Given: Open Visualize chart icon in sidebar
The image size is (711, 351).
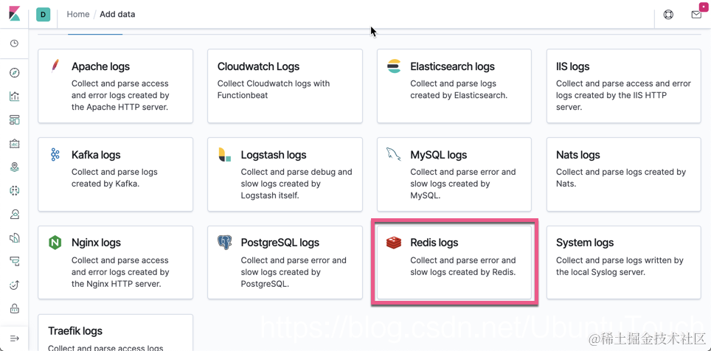Looking at the screenshot, I should coord(15,96).
